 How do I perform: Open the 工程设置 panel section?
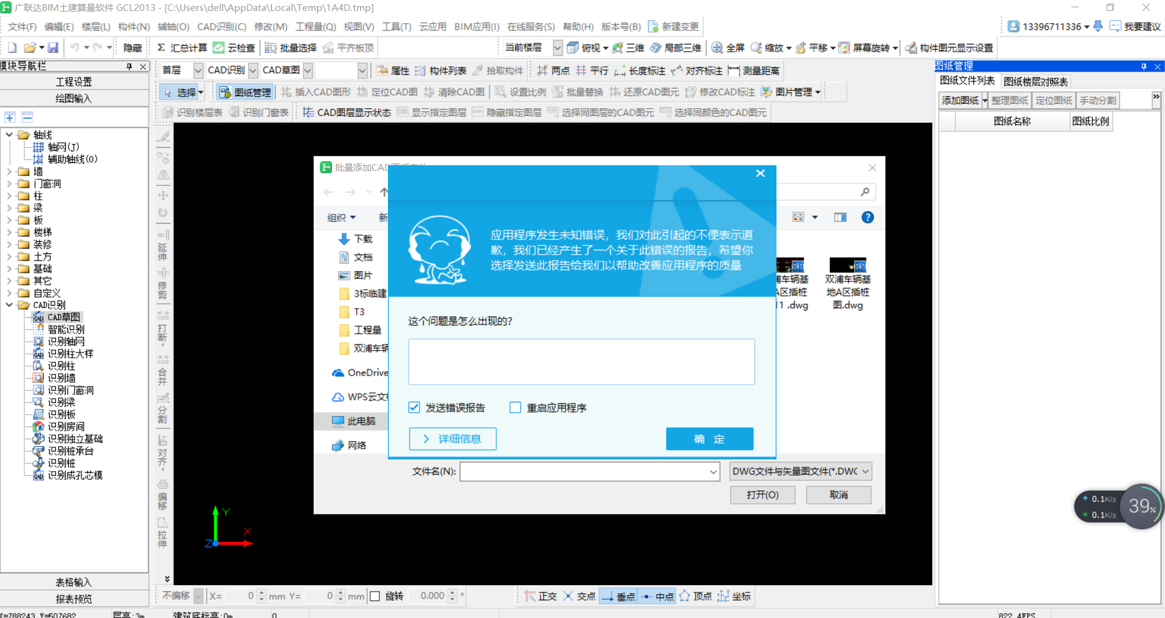(74, 81)
